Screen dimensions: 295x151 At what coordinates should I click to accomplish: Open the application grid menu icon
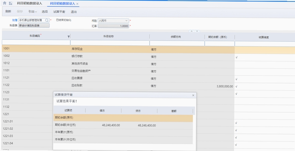[x=11, y=3]
